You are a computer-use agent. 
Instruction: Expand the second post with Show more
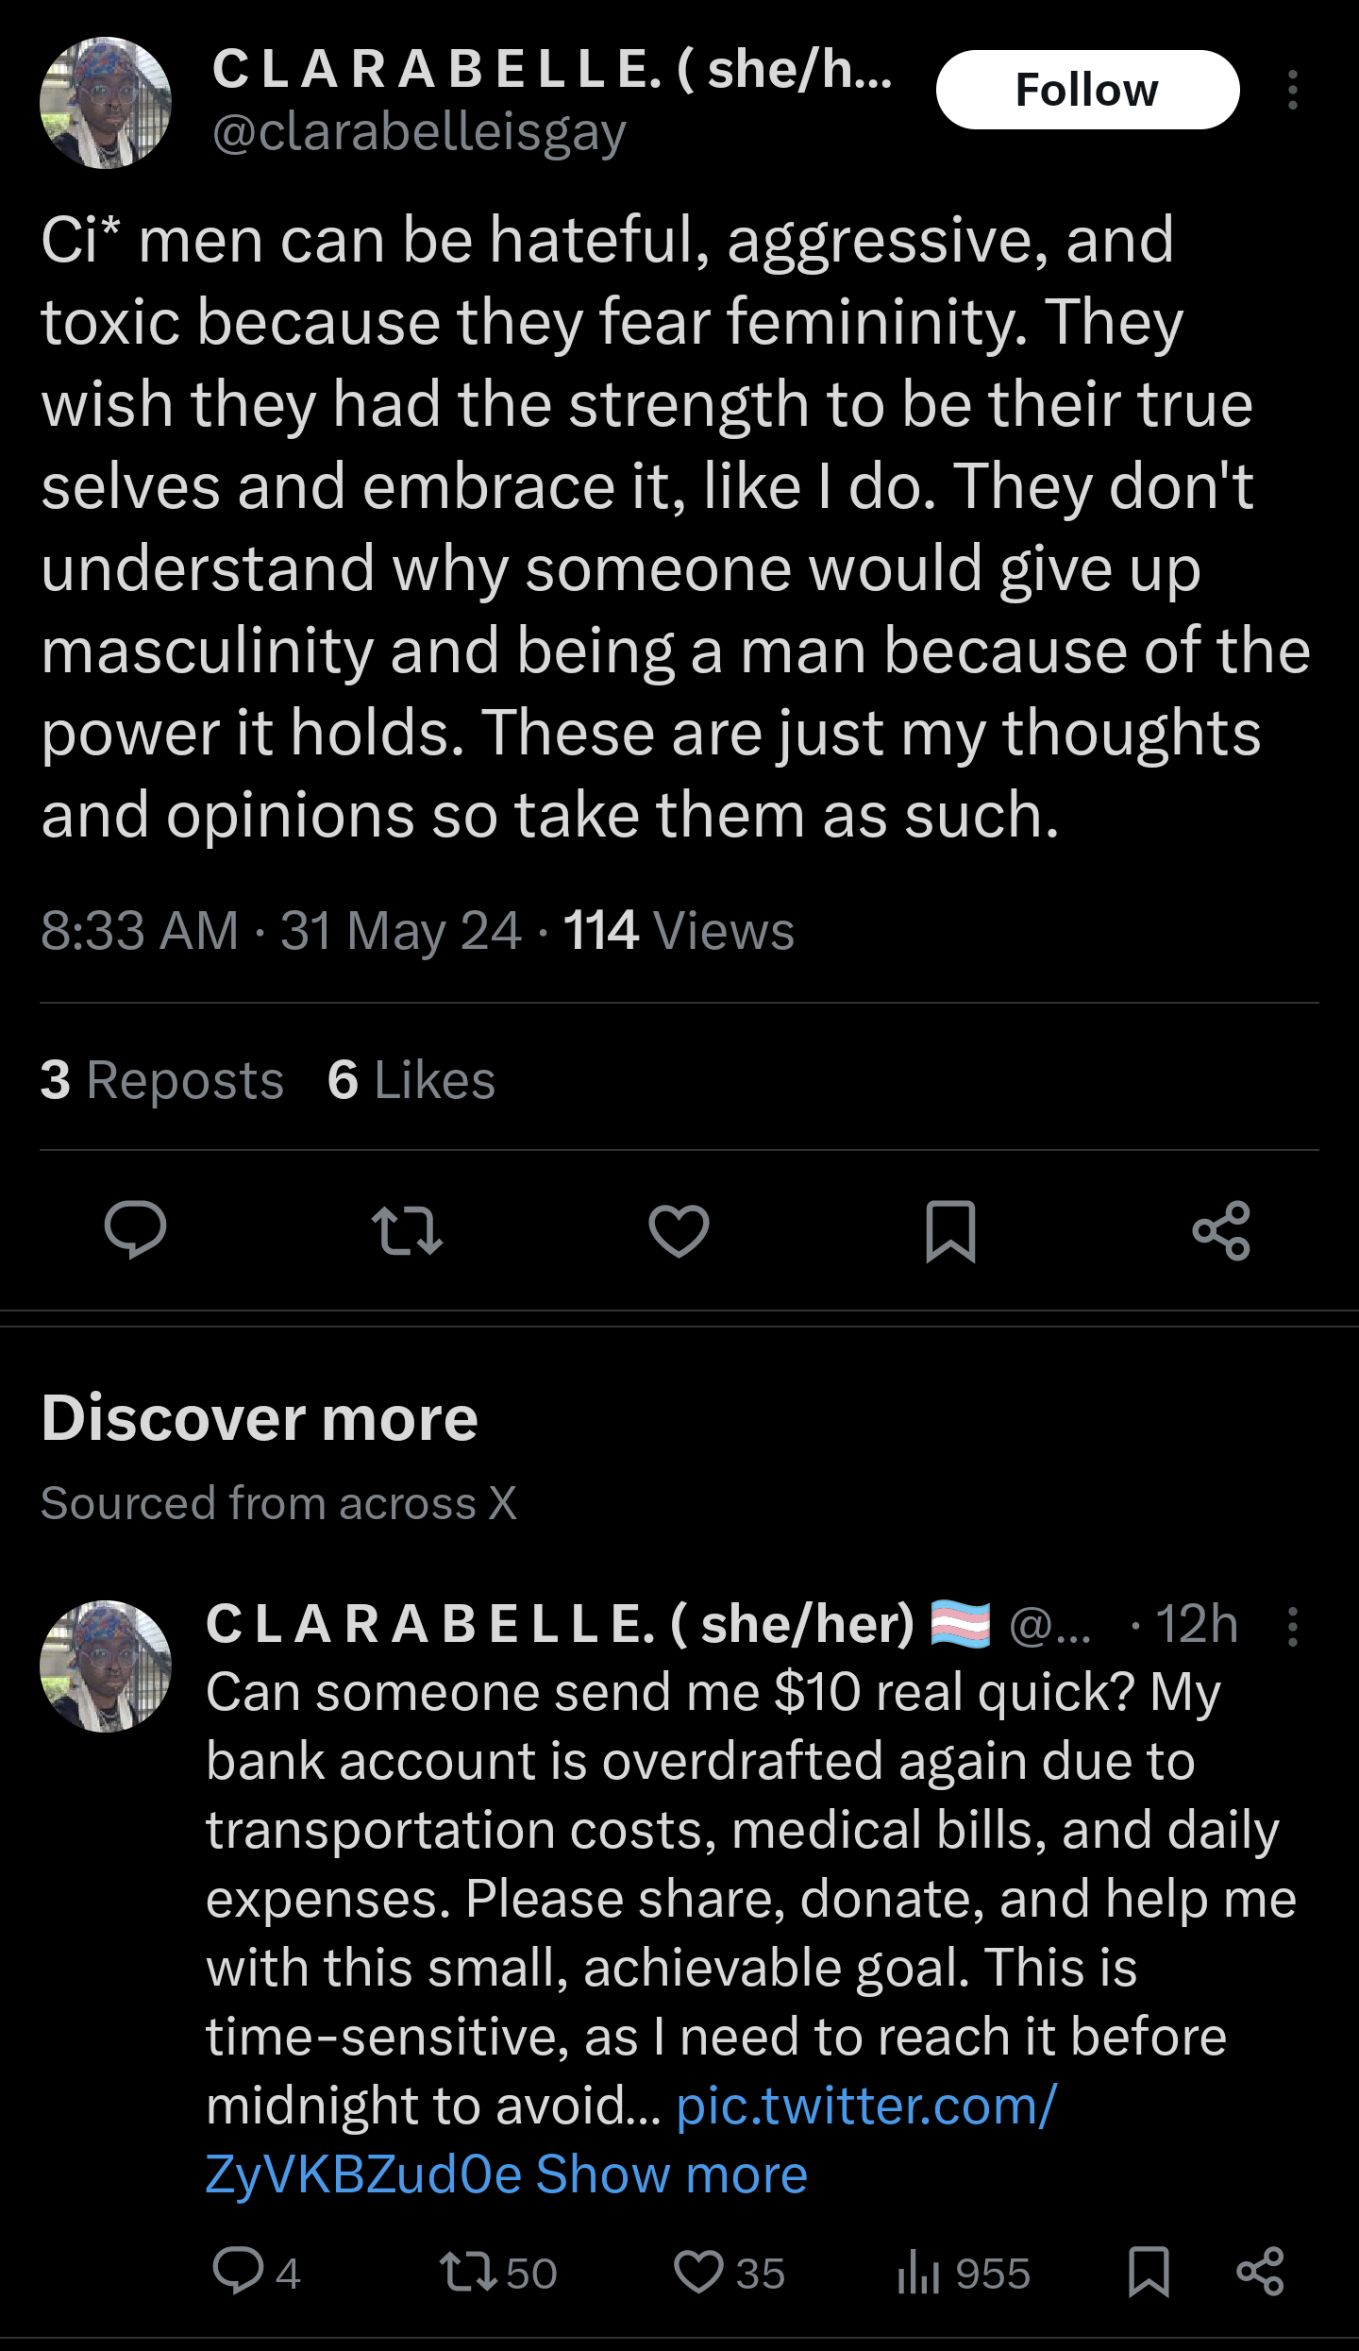click(671, 2174)
